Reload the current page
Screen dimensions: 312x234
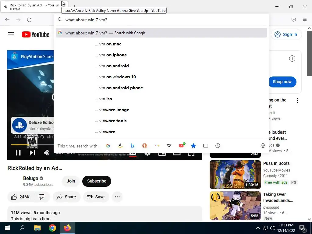(29, 20)
